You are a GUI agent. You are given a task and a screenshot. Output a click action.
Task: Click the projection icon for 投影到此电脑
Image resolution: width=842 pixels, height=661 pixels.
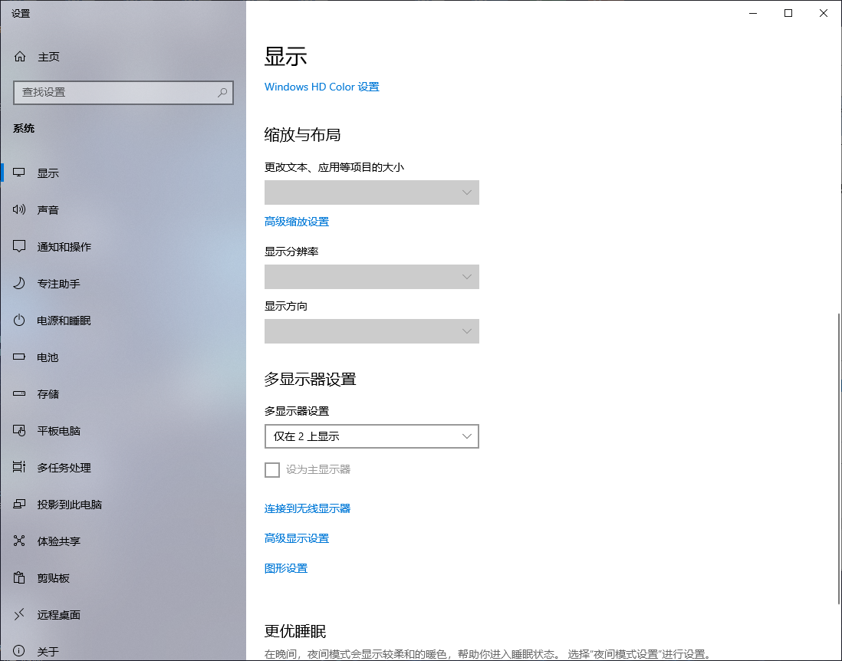click(x=19, y=505)
